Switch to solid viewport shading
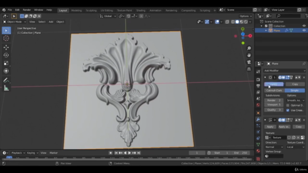The width and height of the screenshot is (308, 173). 237,22
